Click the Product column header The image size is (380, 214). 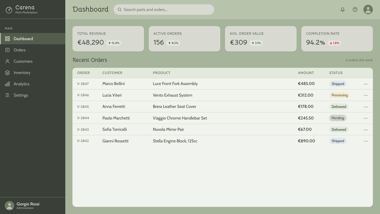(x=161, y=73)
